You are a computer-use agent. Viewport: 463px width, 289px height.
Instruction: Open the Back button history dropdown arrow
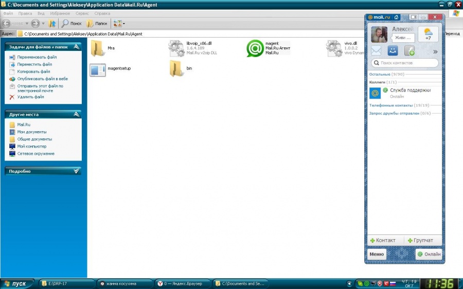[x=27, y=23]
